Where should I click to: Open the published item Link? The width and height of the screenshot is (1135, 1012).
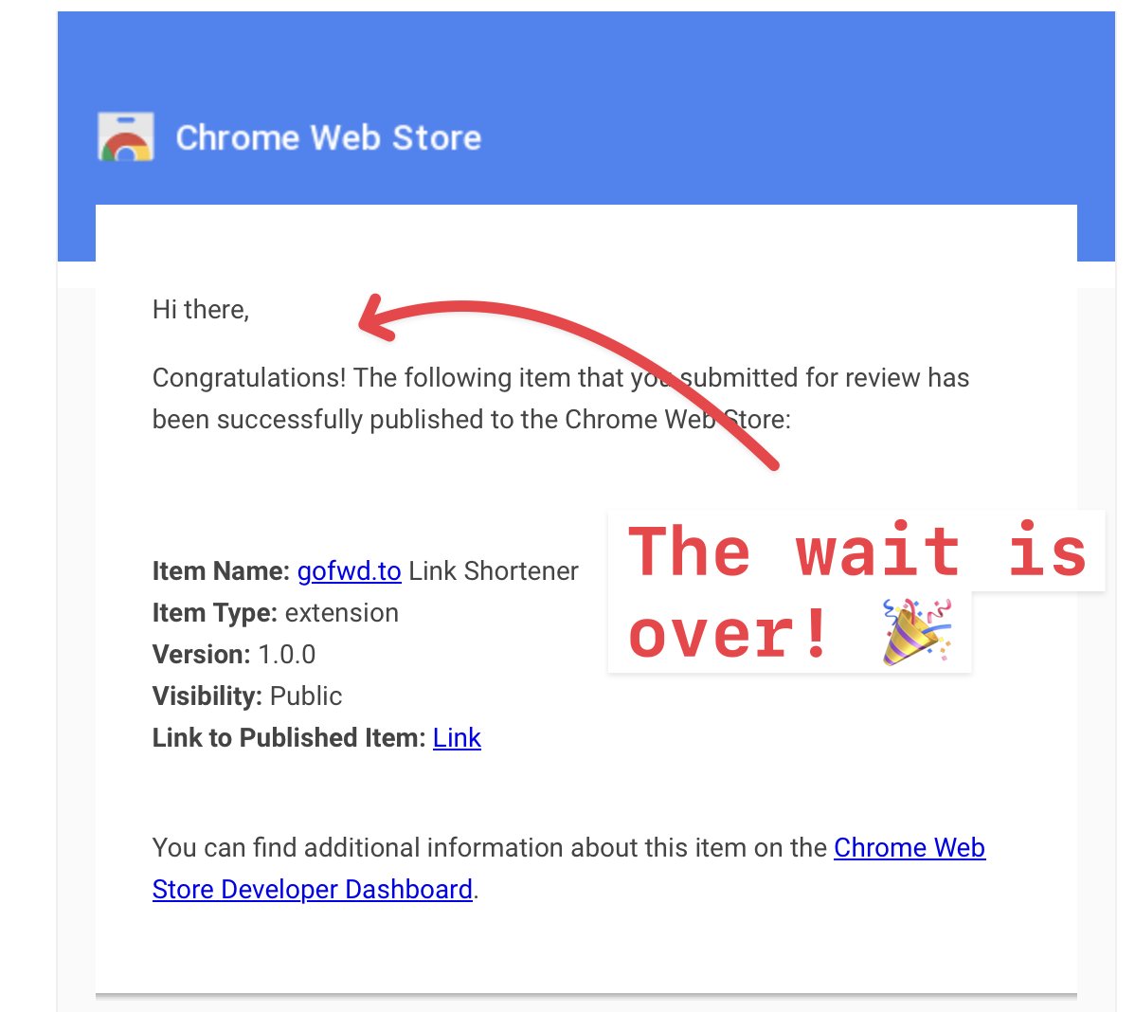tap(457, 738)
